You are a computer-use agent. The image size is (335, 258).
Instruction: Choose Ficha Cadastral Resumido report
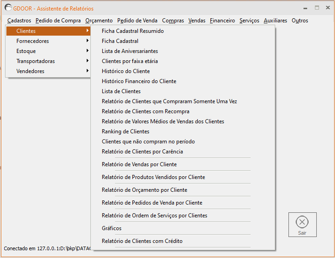[133, 31]
